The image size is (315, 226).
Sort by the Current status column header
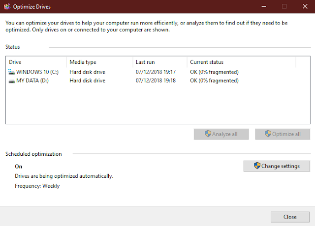(242, 62)
